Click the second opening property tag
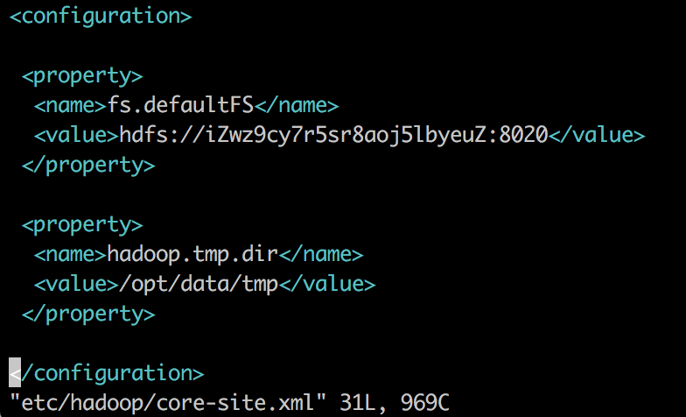This screenshot has height=417, width=686. 82,226
